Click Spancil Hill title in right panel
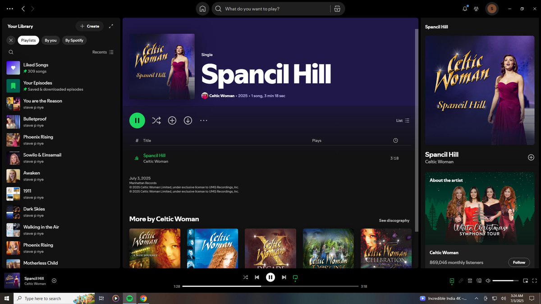The height and width of the screenshot is (304, 541). [442, 154]
